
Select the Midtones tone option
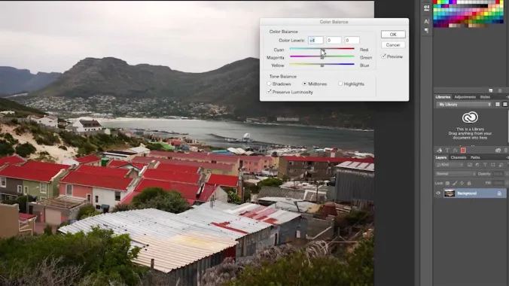[x=304, y=84]
